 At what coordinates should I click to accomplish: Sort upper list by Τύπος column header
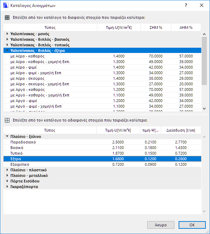click(x=50, y=28)
